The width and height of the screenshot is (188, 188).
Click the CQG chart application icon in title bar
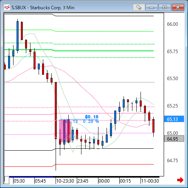(7, 7)
